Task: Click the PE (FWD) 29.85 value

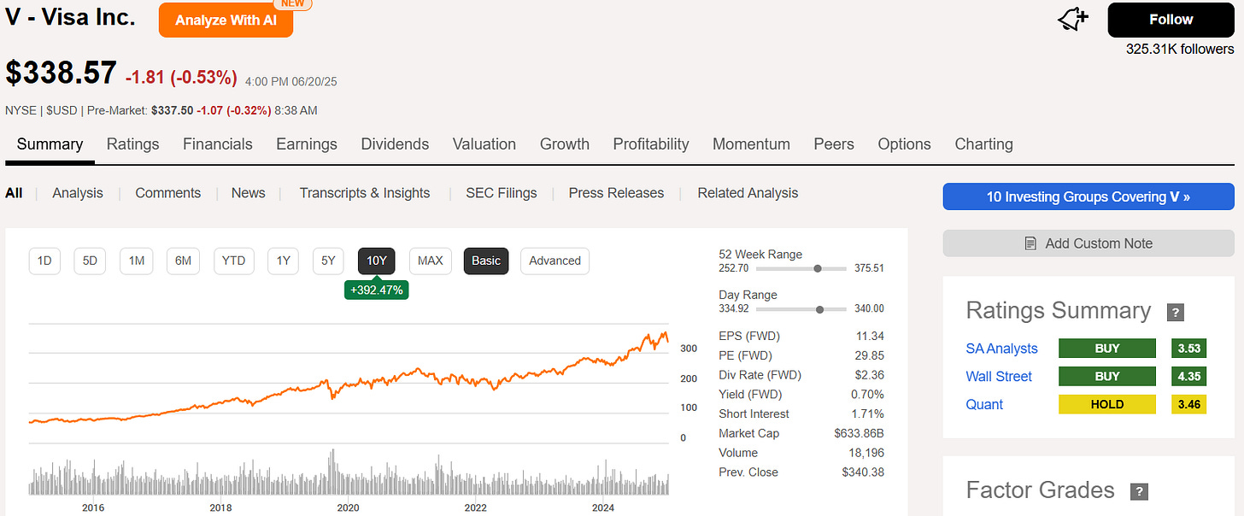Action: 870,355
